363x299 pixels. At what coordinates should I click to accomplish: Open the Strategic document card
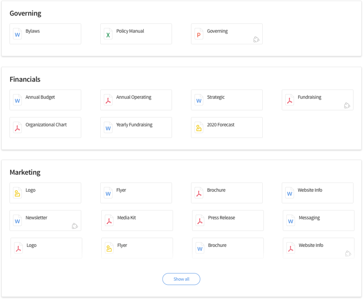[227, 100]
